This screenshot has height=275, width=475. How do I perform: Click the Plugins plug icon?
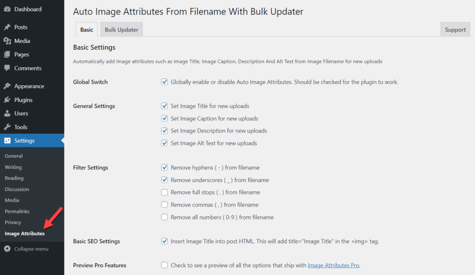[x=7, y=100]
